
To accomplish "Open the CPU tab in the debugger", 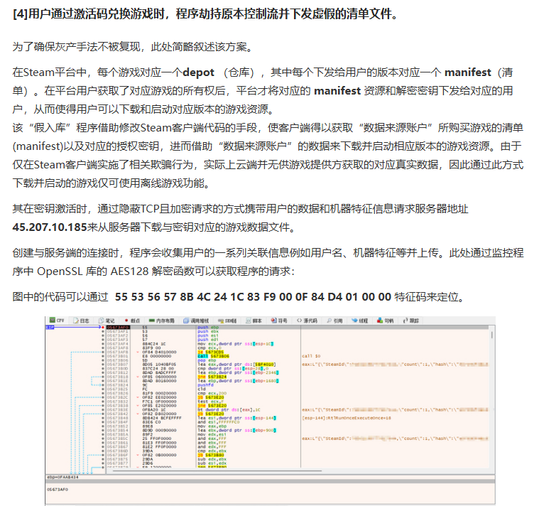I will (x=57, y=321).
